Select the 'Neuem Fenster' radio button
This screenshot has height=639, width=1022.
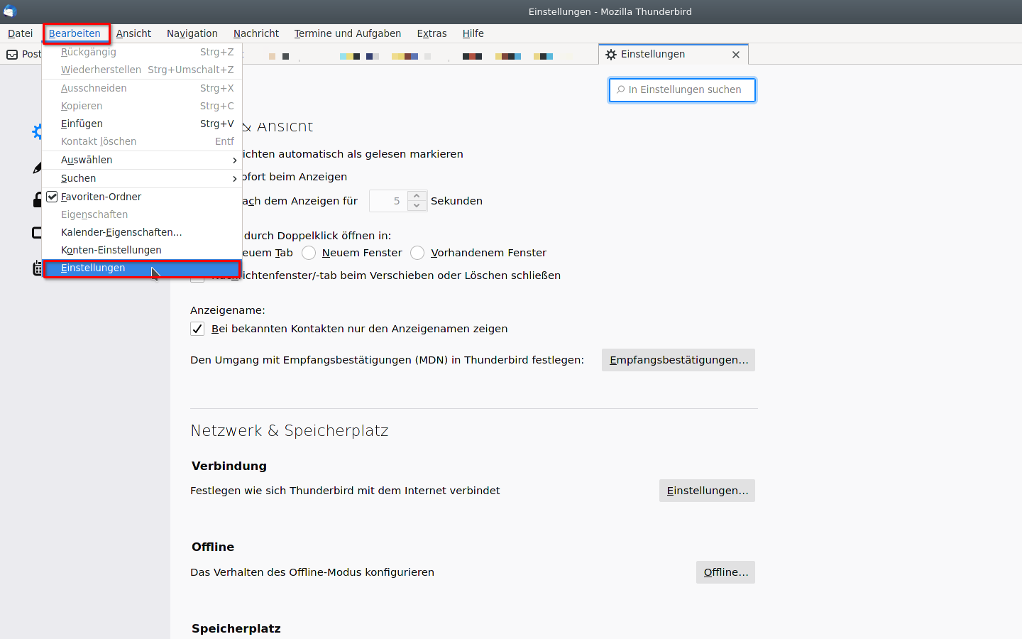pos(309,253)
